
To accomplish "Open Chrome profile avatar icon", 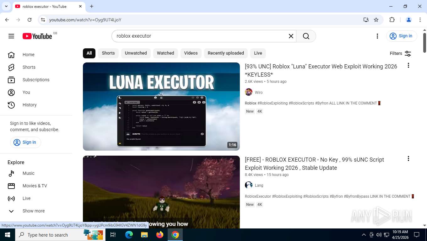I will click(409, 20).
